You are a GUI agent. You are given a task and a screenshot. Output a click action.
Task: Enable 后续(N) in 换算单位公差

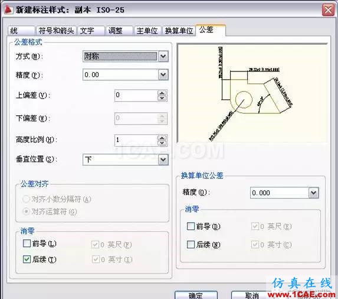tap(191, 245)
